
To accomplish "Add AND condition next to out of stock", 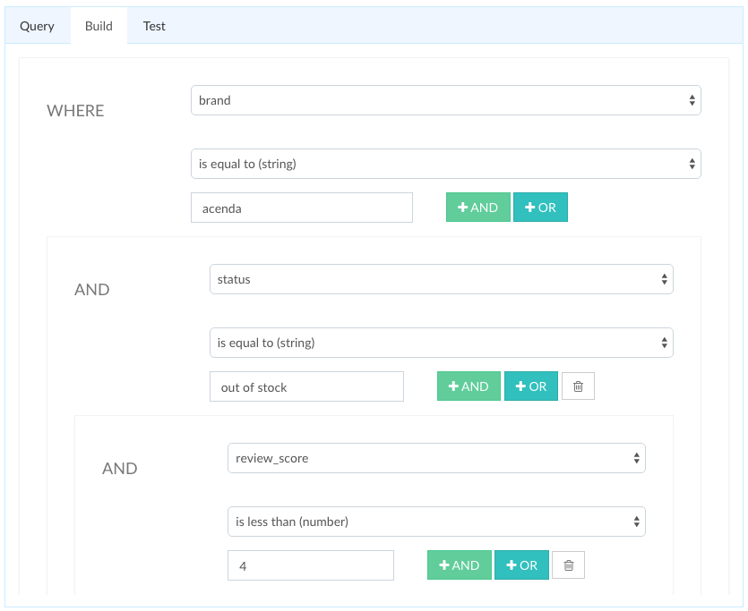I will 469,386.
